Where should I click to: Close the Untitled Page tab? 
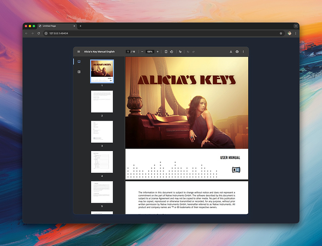point(74,26)
